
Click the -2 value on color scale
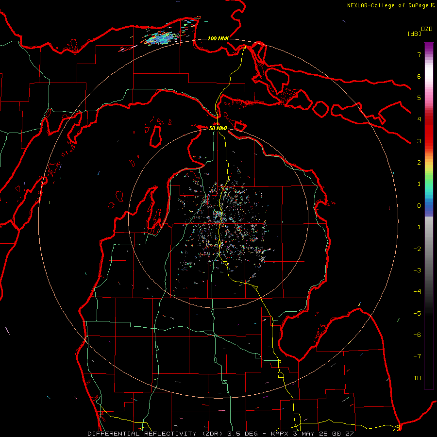[x=417, y=249]
